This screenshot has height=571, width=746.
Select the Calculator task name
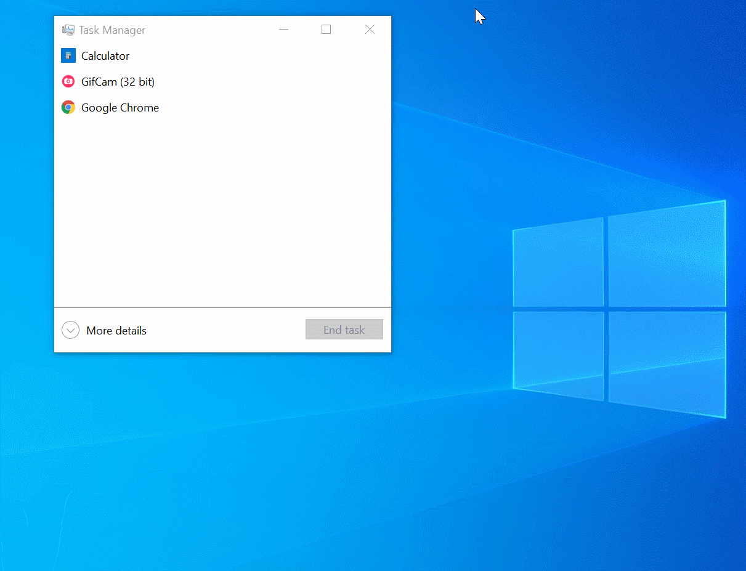point(105,56)
